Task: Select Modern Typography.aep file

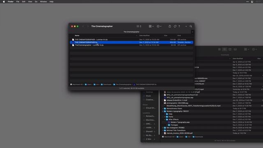Action: (x=180, y=123)
